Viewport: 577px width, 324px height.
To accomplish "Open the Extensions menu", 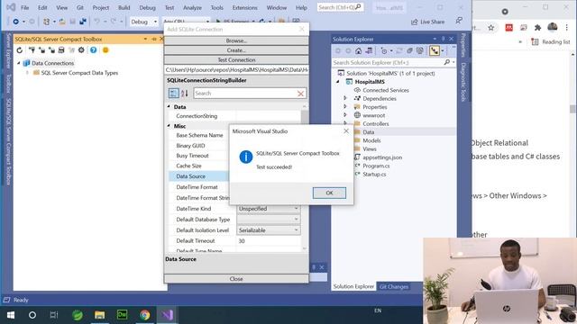I will tap(244, 7).
